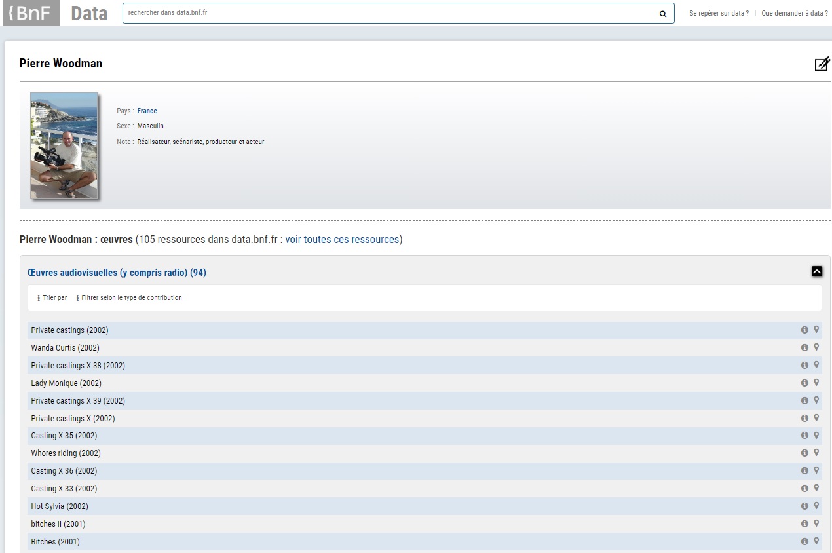This screenshot has width=832, height=553.
Task: Click the edit page icon beside title
Action: [822, 64]
